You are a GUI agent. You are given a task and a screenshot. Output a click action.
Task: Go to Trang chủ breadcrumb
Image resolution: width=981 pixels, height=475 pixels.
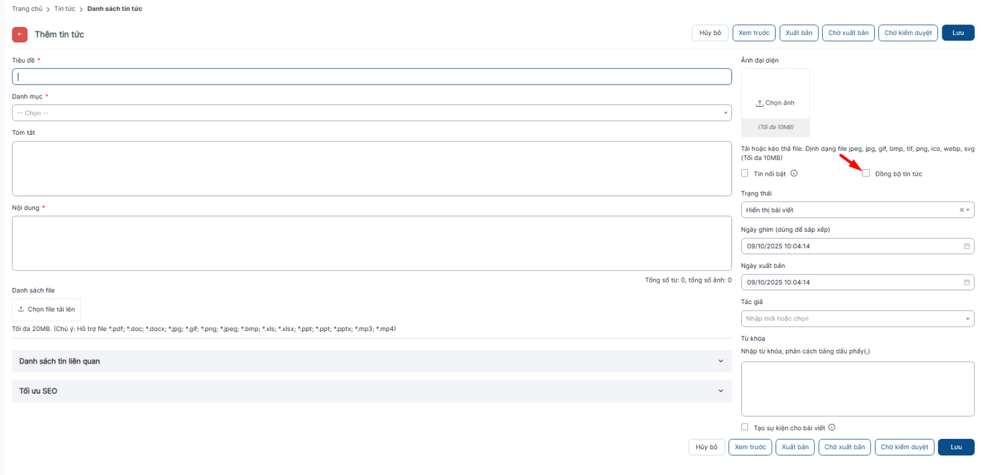pyautogui.click(x=27, y=9)
